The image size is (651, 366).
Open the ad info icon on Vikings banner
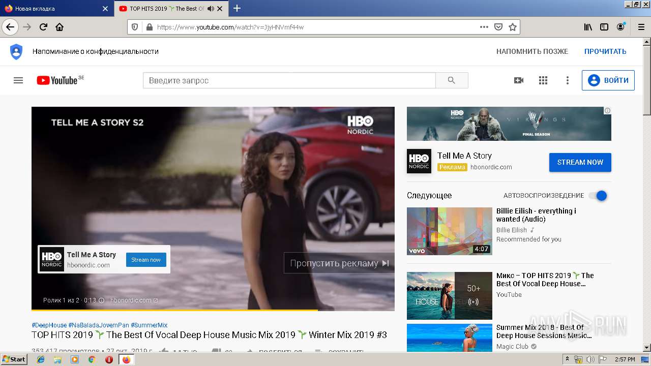pos(607,110)
